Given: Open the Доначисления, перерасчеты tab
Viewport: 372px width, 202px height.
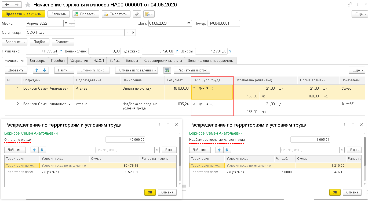Looking at the screenshot, I should click(211, 61).
